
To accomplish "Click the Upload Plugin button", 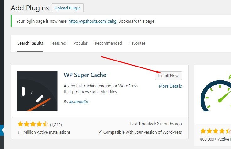I will tap(67, 8).
